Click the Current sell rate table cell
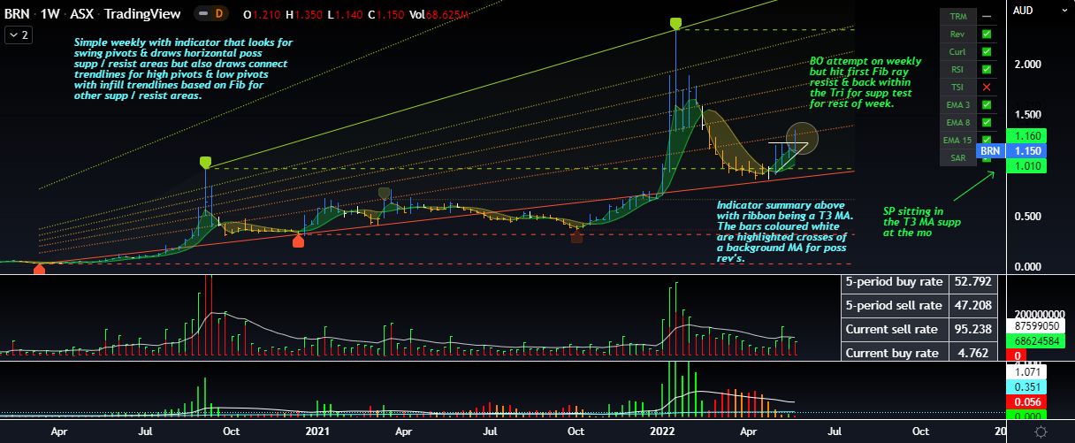This screenshot has width=1075, height=443. [x=893, y=329]
